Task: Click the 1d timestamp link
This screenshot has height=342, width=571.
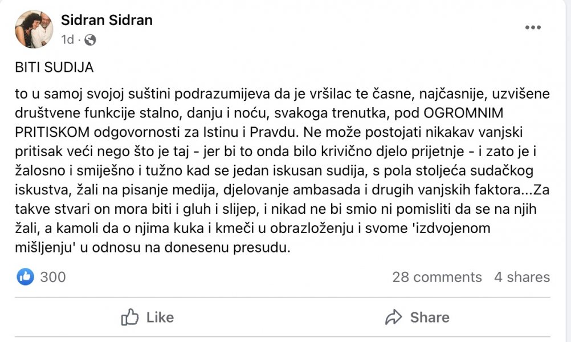Action: point(67,40)
